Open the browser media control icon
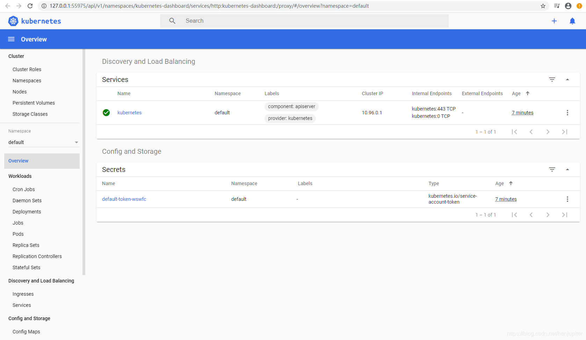 tap(557, 6)
